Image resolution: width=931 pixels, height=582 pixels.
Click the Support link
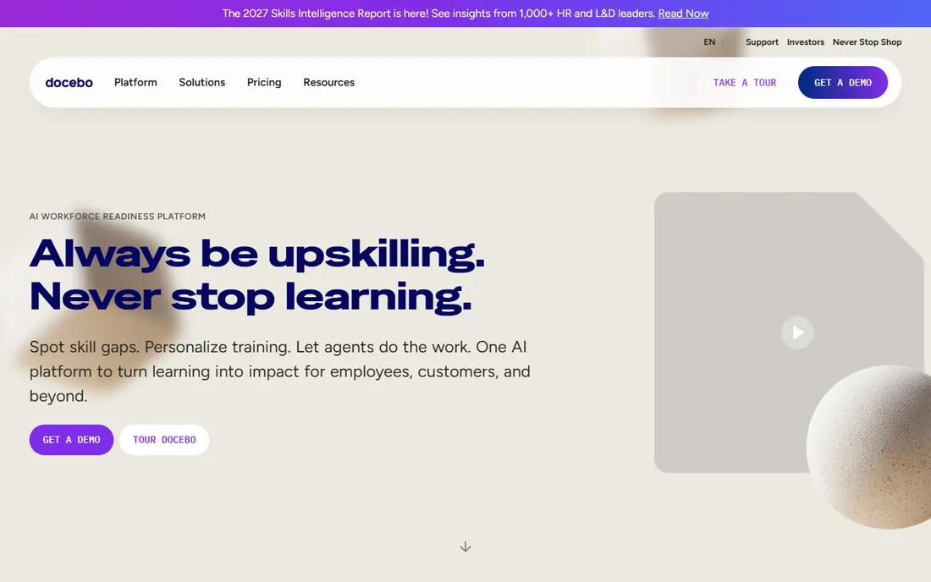[x=762, y=42]
